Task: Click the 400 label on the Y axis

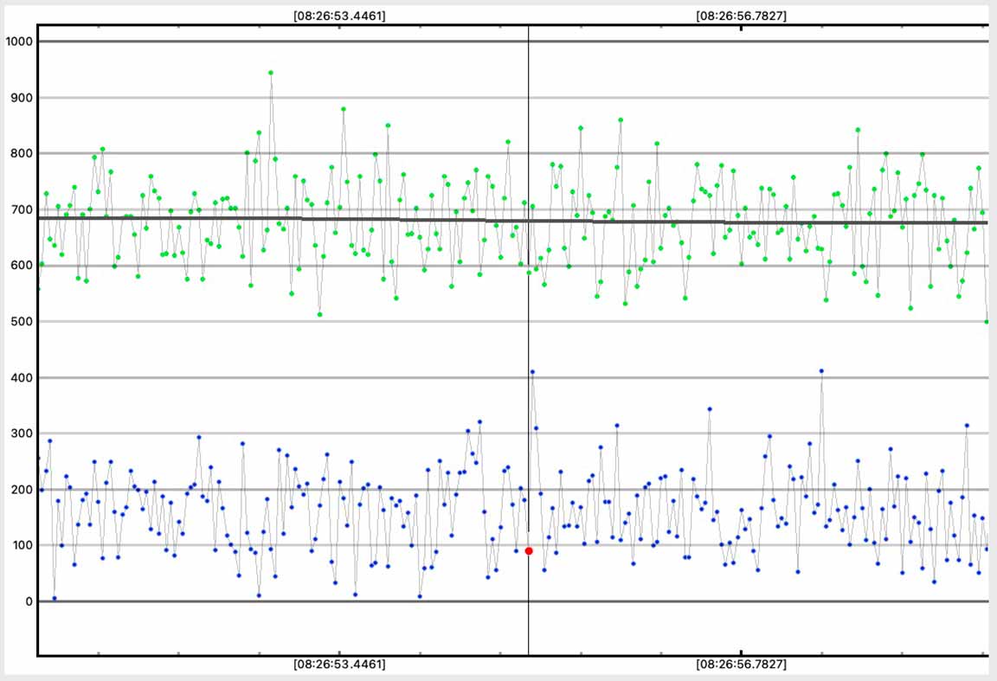Action: pos(21,378)
